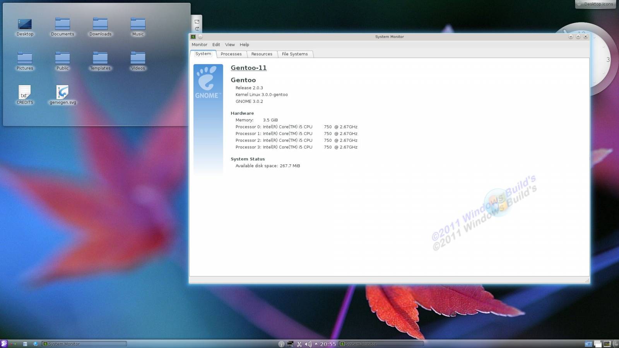Expand hidden tray icons arrow
The height and width of the screenshot is (348, 619).
316,343
